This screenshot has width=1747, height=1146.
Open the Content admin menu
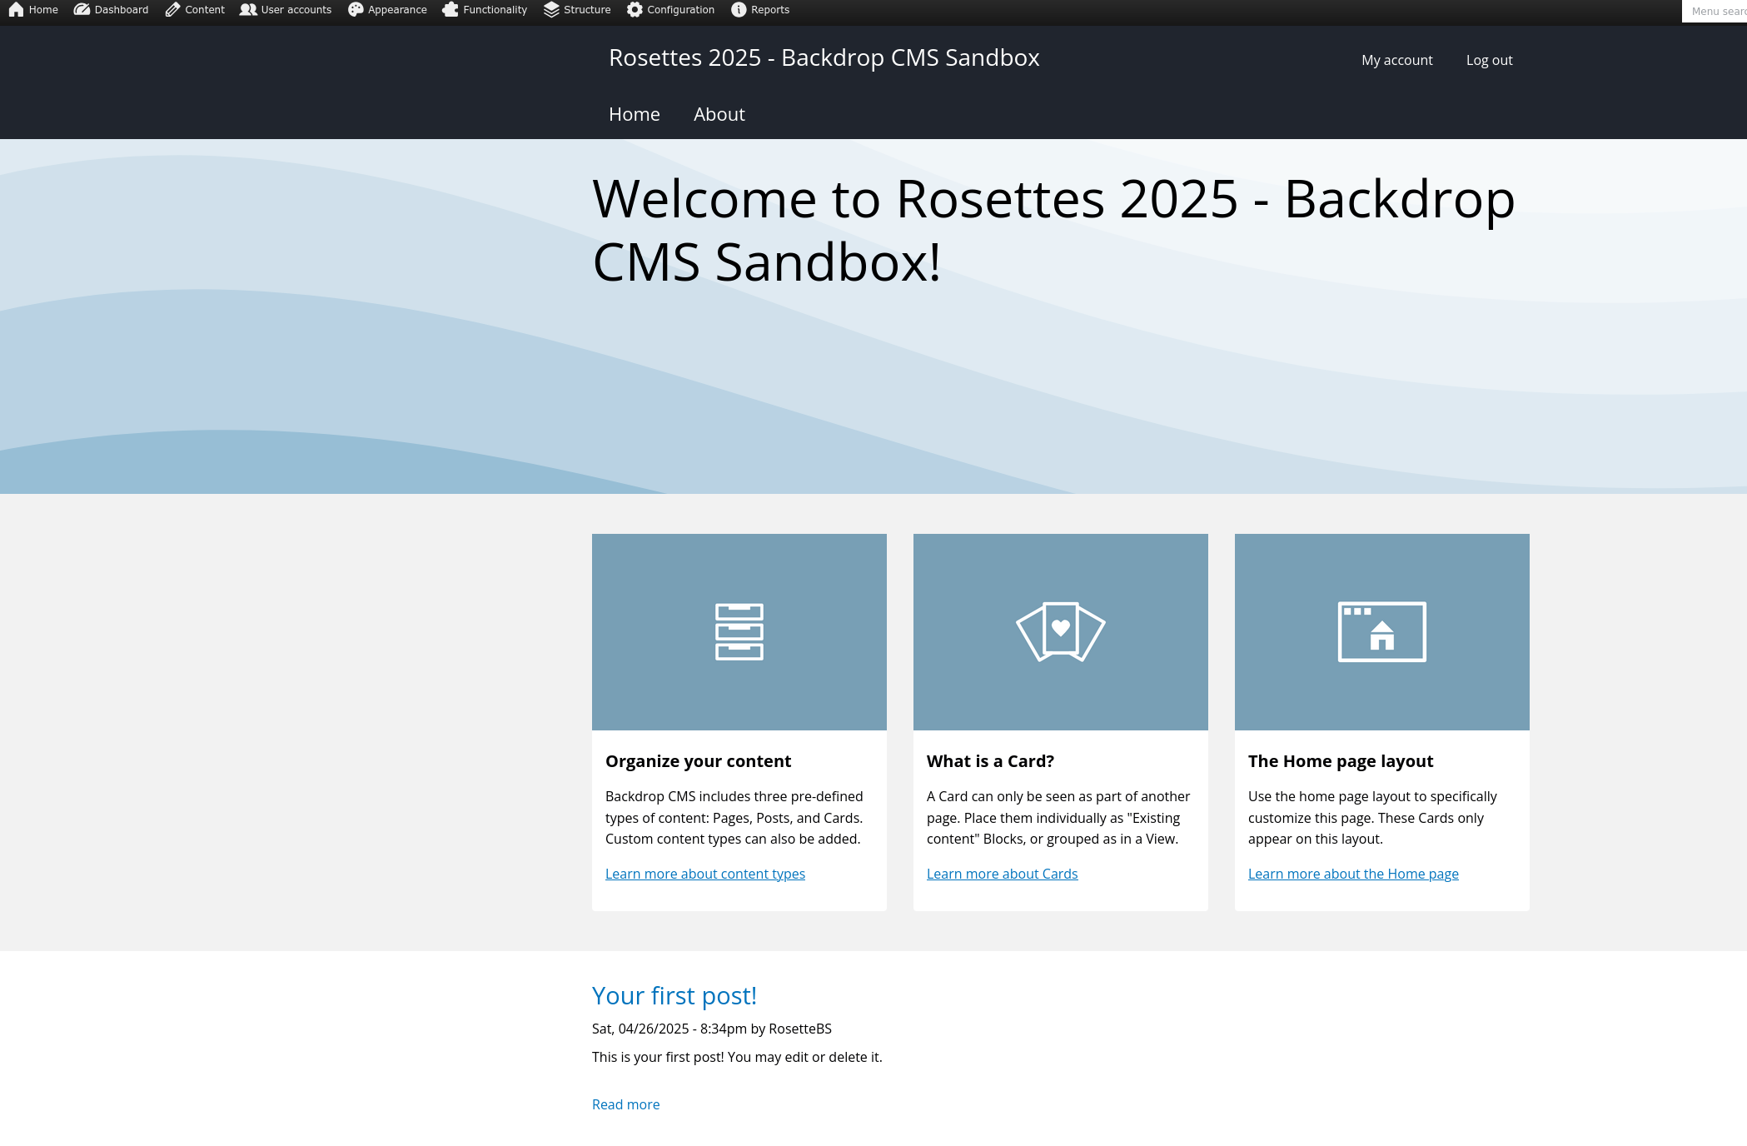196,10
